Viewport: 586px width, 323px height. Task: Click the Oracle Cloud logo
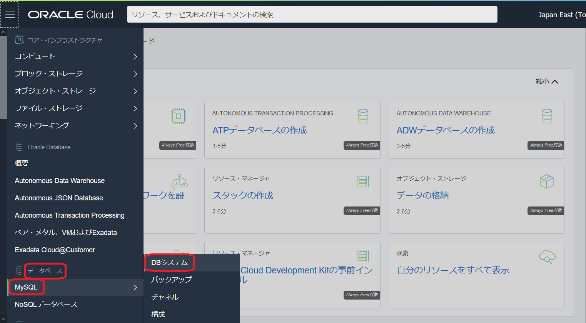point(70,15)
